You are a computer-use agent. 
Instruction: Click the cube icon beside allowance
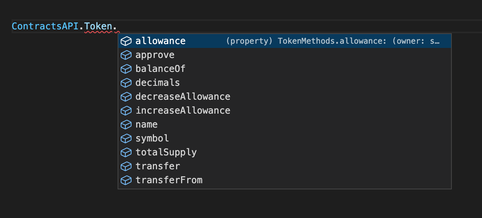tap(126, 41)
